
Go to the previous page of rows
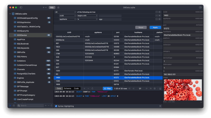pos(133,88)
